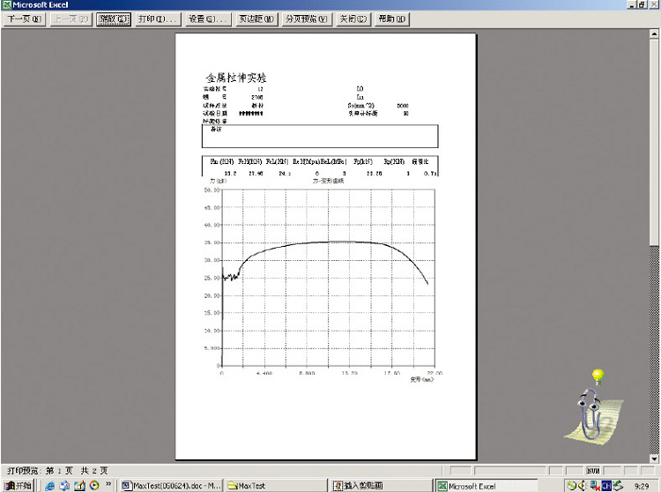Image resolution: width=661 pixels, height=492 pixels.
Task: Click the vertical scrollbar down arrow
Action: click(654, 458)
